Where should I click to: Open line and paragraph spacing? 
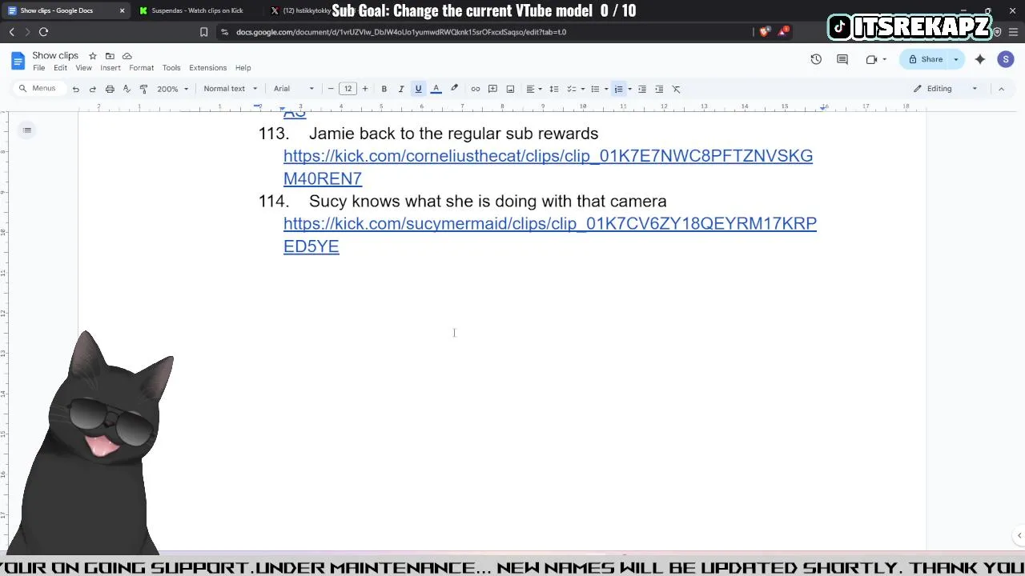tap(553, 89)
